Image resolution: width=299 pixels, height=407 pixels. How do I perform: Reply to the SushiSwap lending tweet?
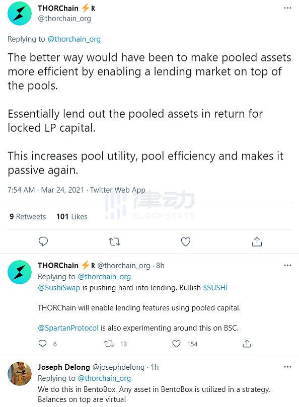coord(43,344)
